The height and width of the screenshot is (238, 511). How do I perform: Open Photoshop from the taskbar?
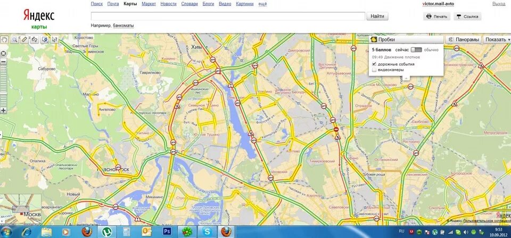click(x=167, y=232)
